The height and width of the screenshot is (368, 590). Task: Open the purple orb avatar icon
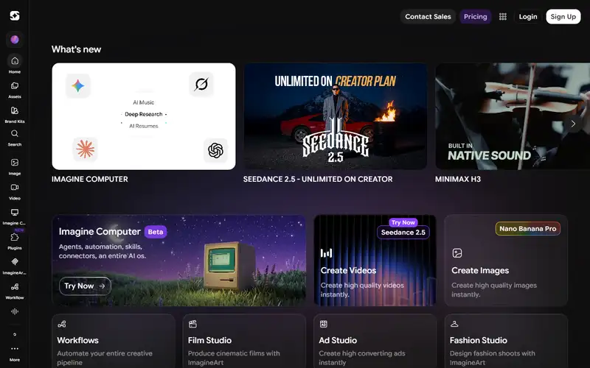click(x=15, y=40)
